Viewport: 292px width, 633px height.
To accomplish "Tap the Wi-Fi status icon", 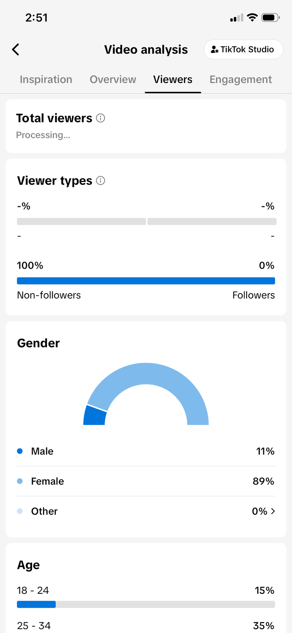I will tap(252, 17).
